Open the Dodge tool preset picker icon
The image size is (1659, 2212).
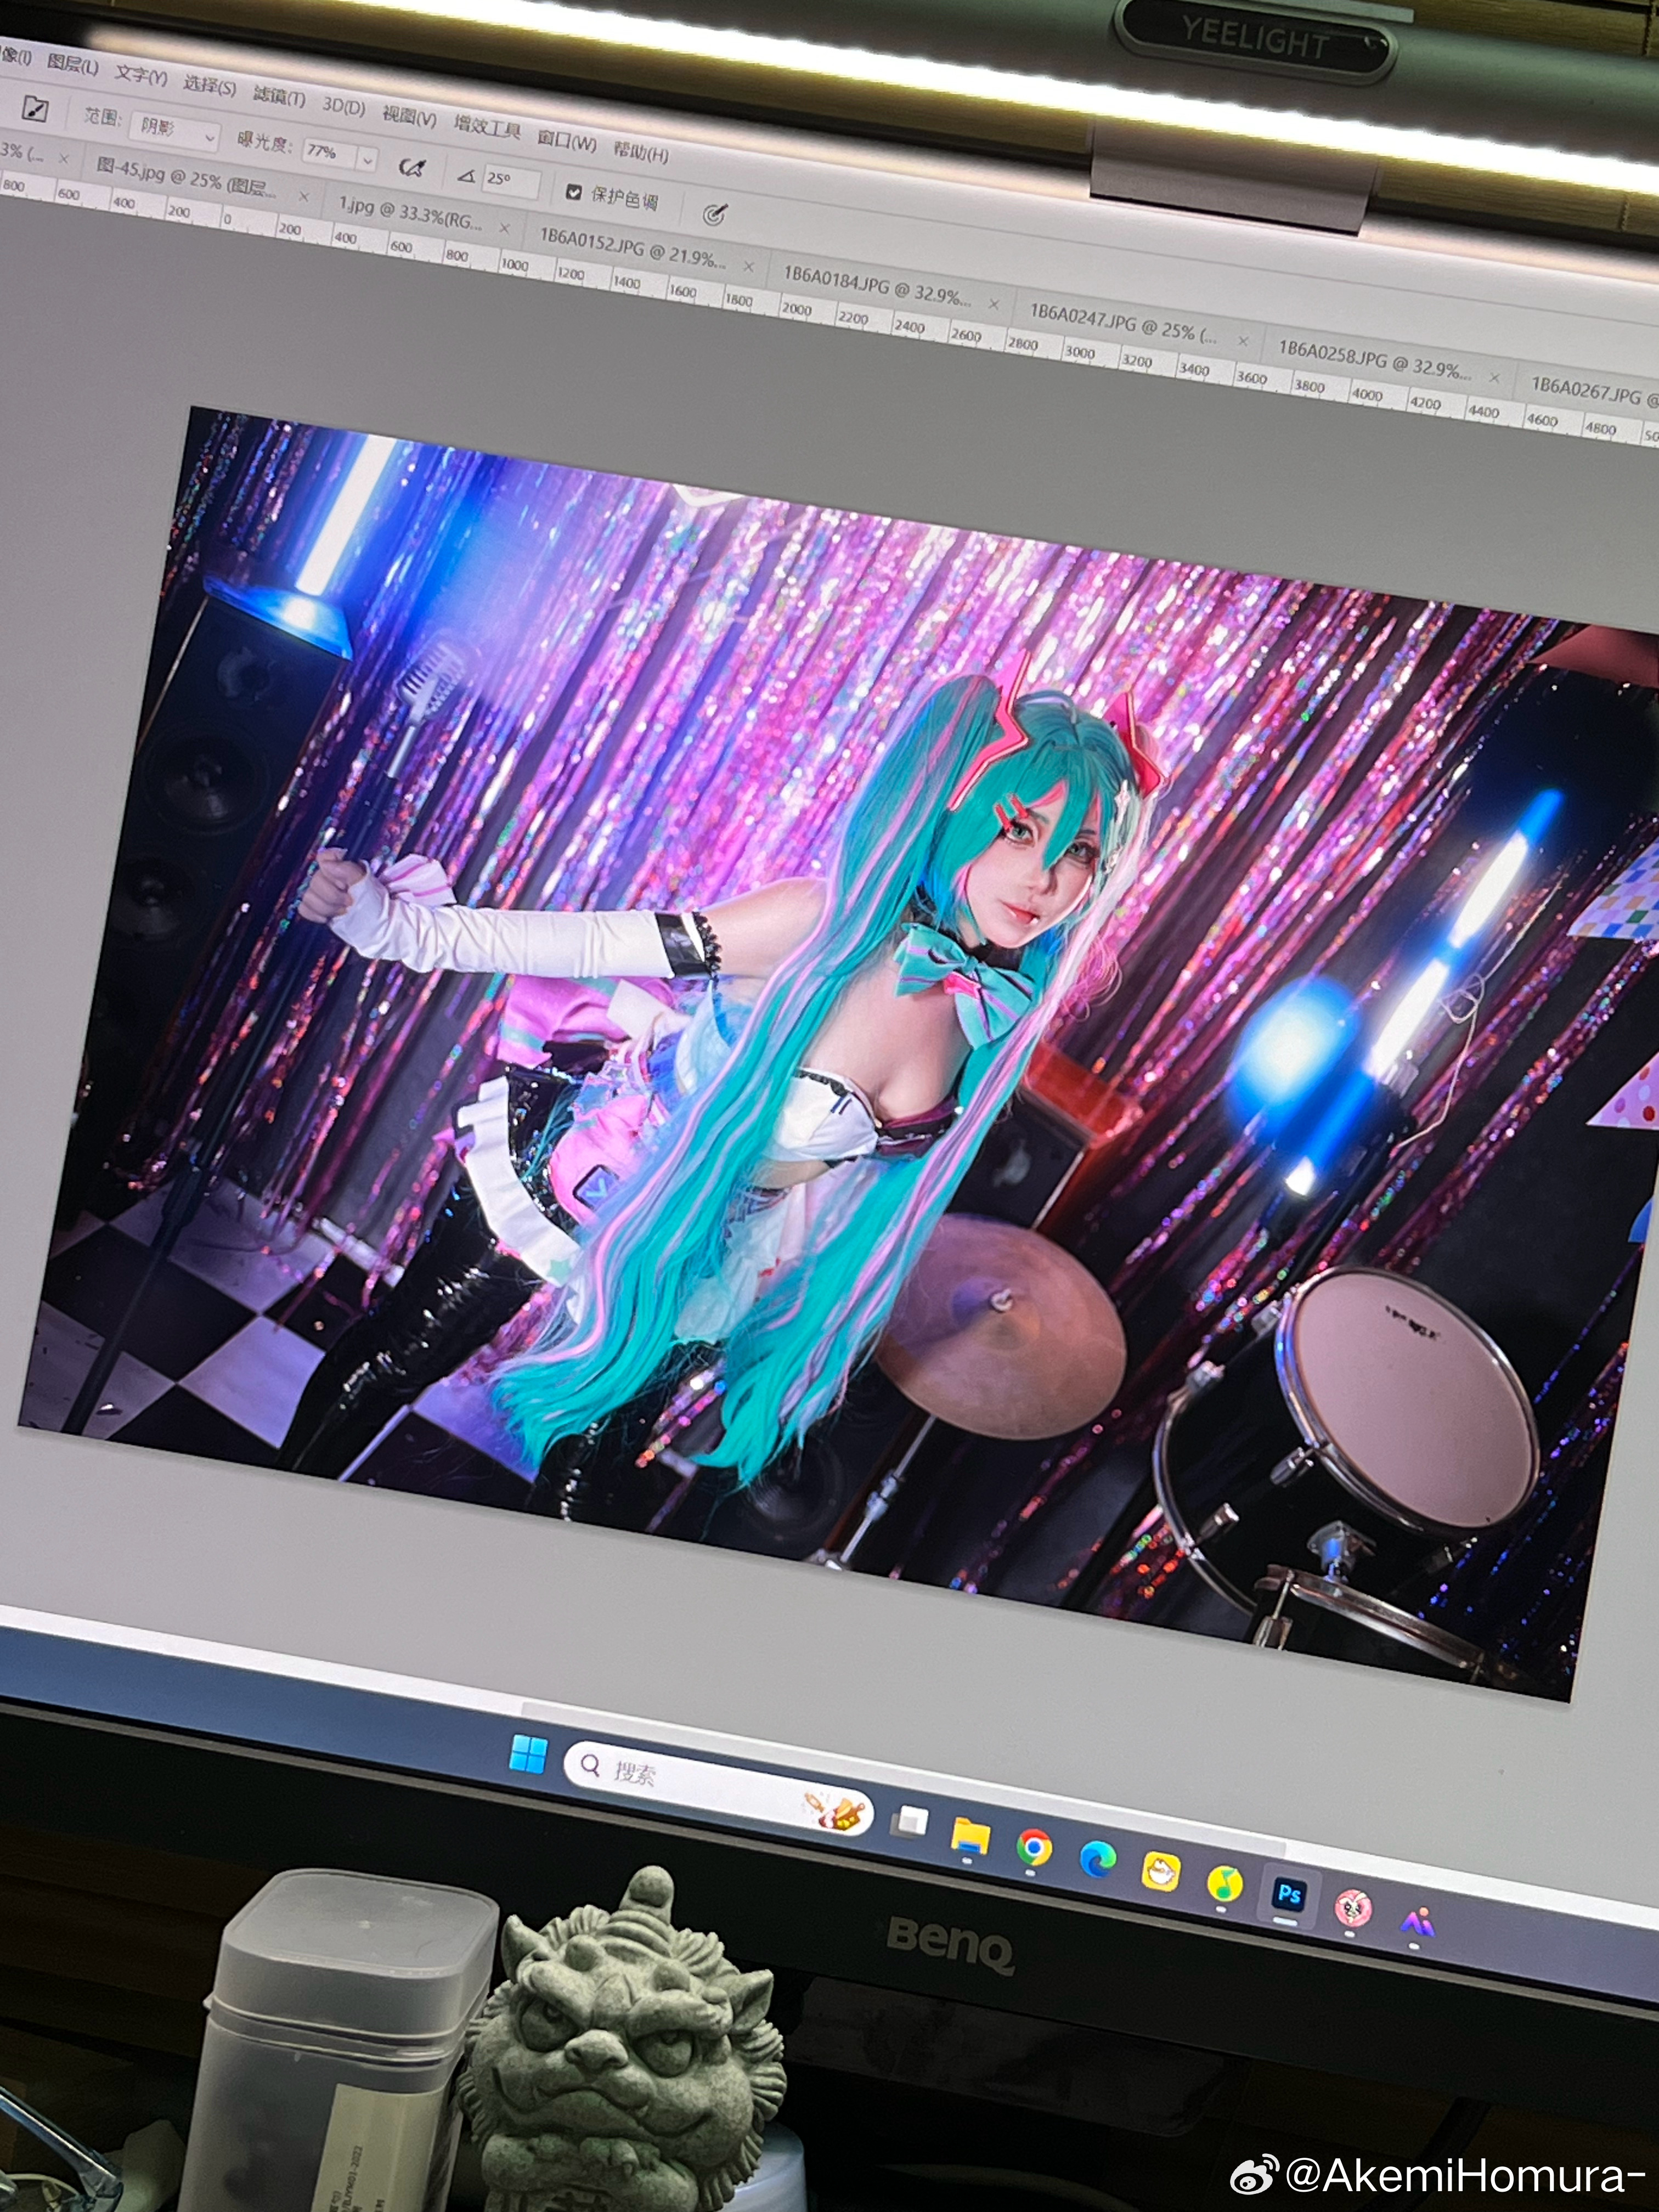[35, 108]
